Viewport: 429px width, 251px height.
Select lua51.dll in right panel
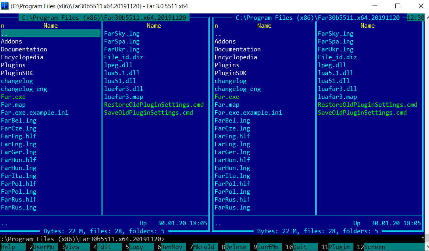click(334, 81)
